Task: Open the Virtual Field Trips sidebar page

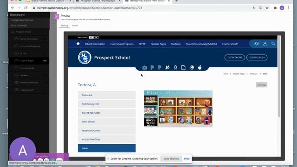Action: 107,139
